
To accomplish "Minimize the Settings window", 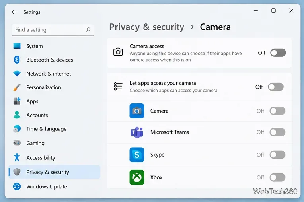I will (256, 11).
